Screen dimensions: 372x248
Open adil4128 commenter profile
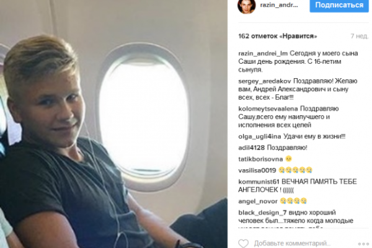[x=251, y=148]
